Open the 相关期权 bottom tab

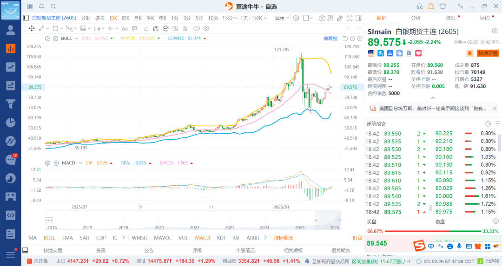[x=293, y=250]
